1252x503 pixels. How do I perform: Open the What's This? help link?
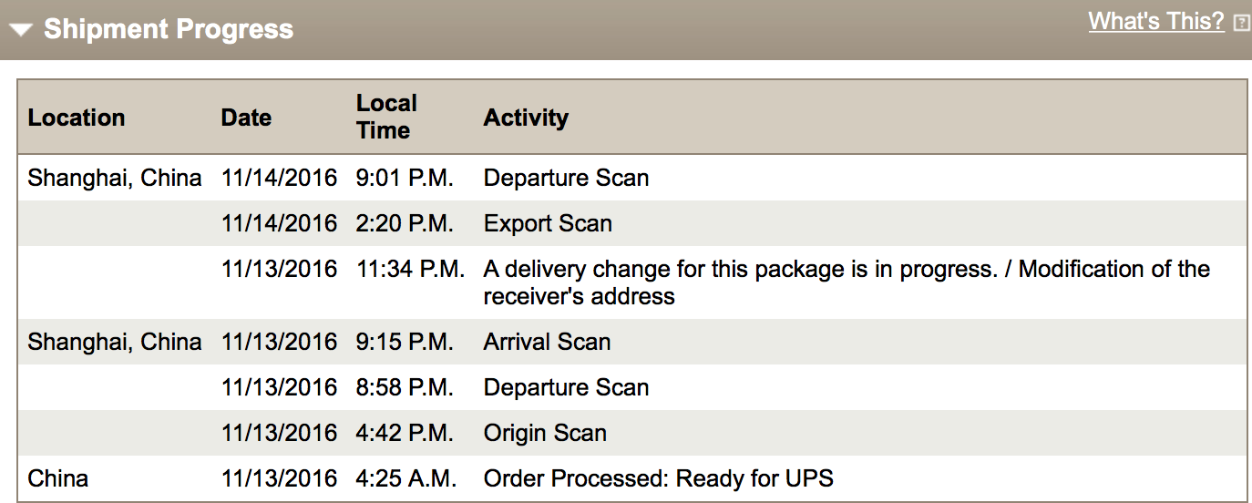[x=1156, y=21]
